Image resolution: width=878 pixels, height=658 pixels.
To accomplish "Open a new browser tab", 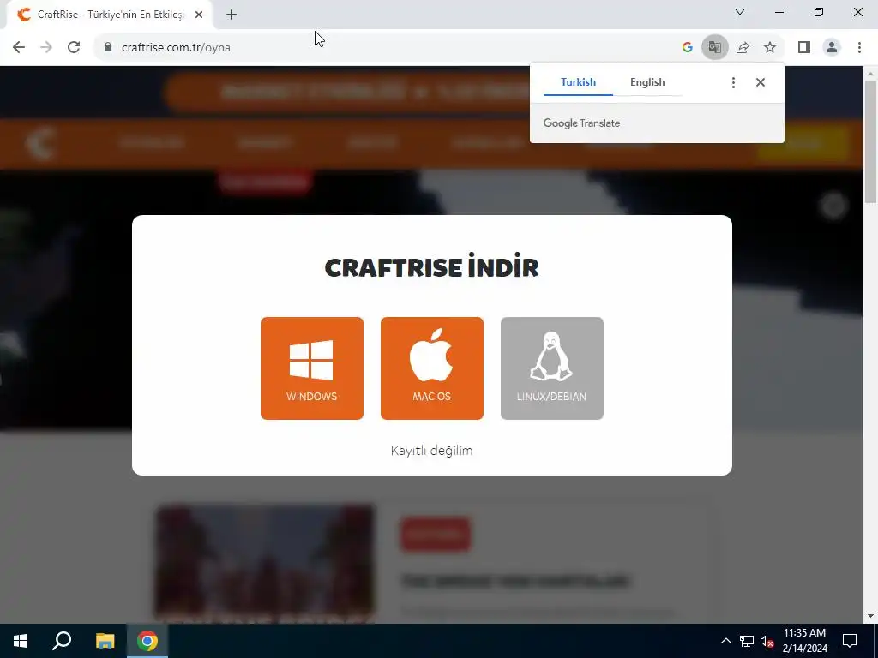I will click(x=232, y=15).
